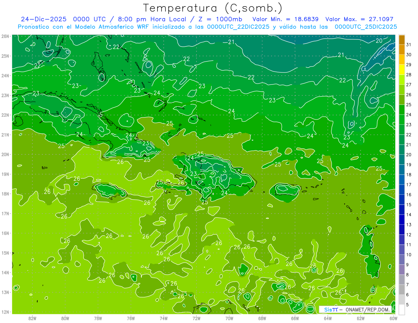Click the legend label 11
The width and height of the screenshot is (418, 323).
(x=409, y=245)
